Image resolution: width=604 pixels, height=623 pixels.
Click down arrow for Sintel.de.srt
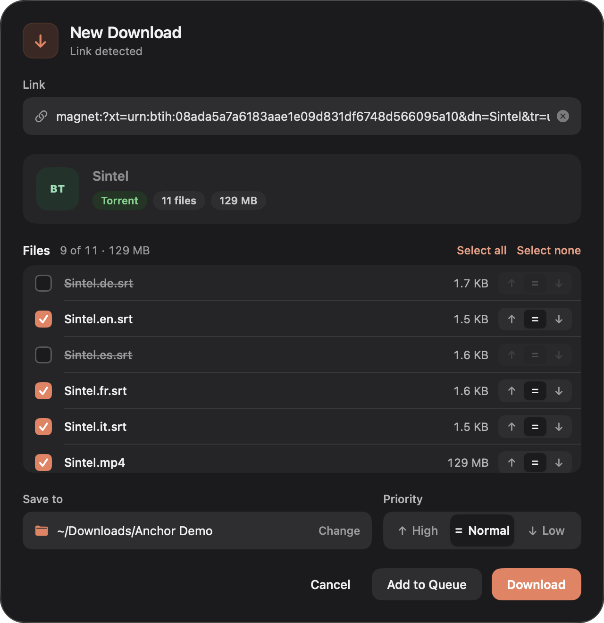pyautogui.click(x=559, y=283)
